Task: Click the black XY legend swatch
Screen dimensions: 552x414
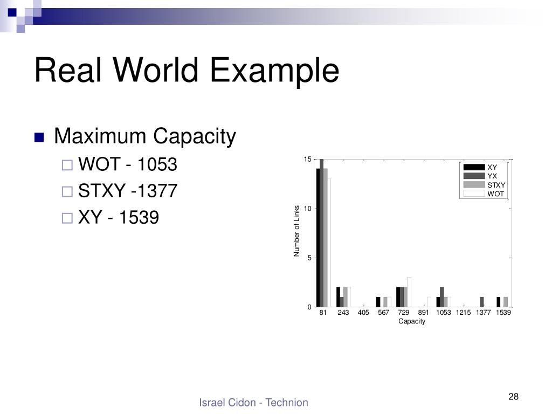Action: pyautogui.click(x=474, y=167)
